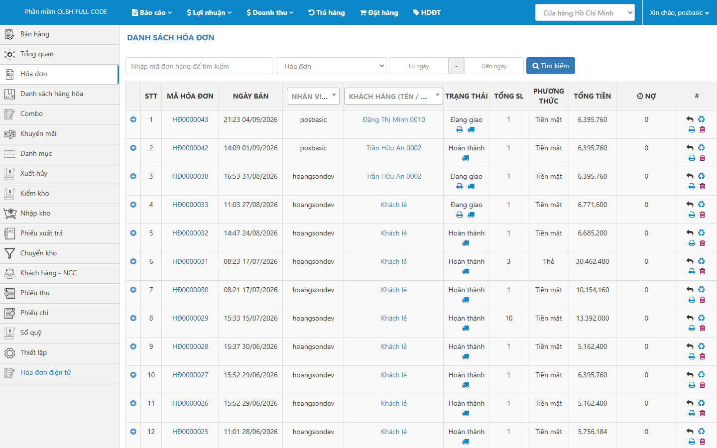Click the truck icon in HĐ0000043's status cell
Image resolution: width=717 pixels, height=448 pixels.
(x=471, y=130)
